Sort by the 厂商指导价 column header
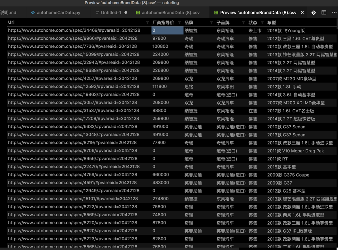 pyautogui.click(x=163, y=22)
